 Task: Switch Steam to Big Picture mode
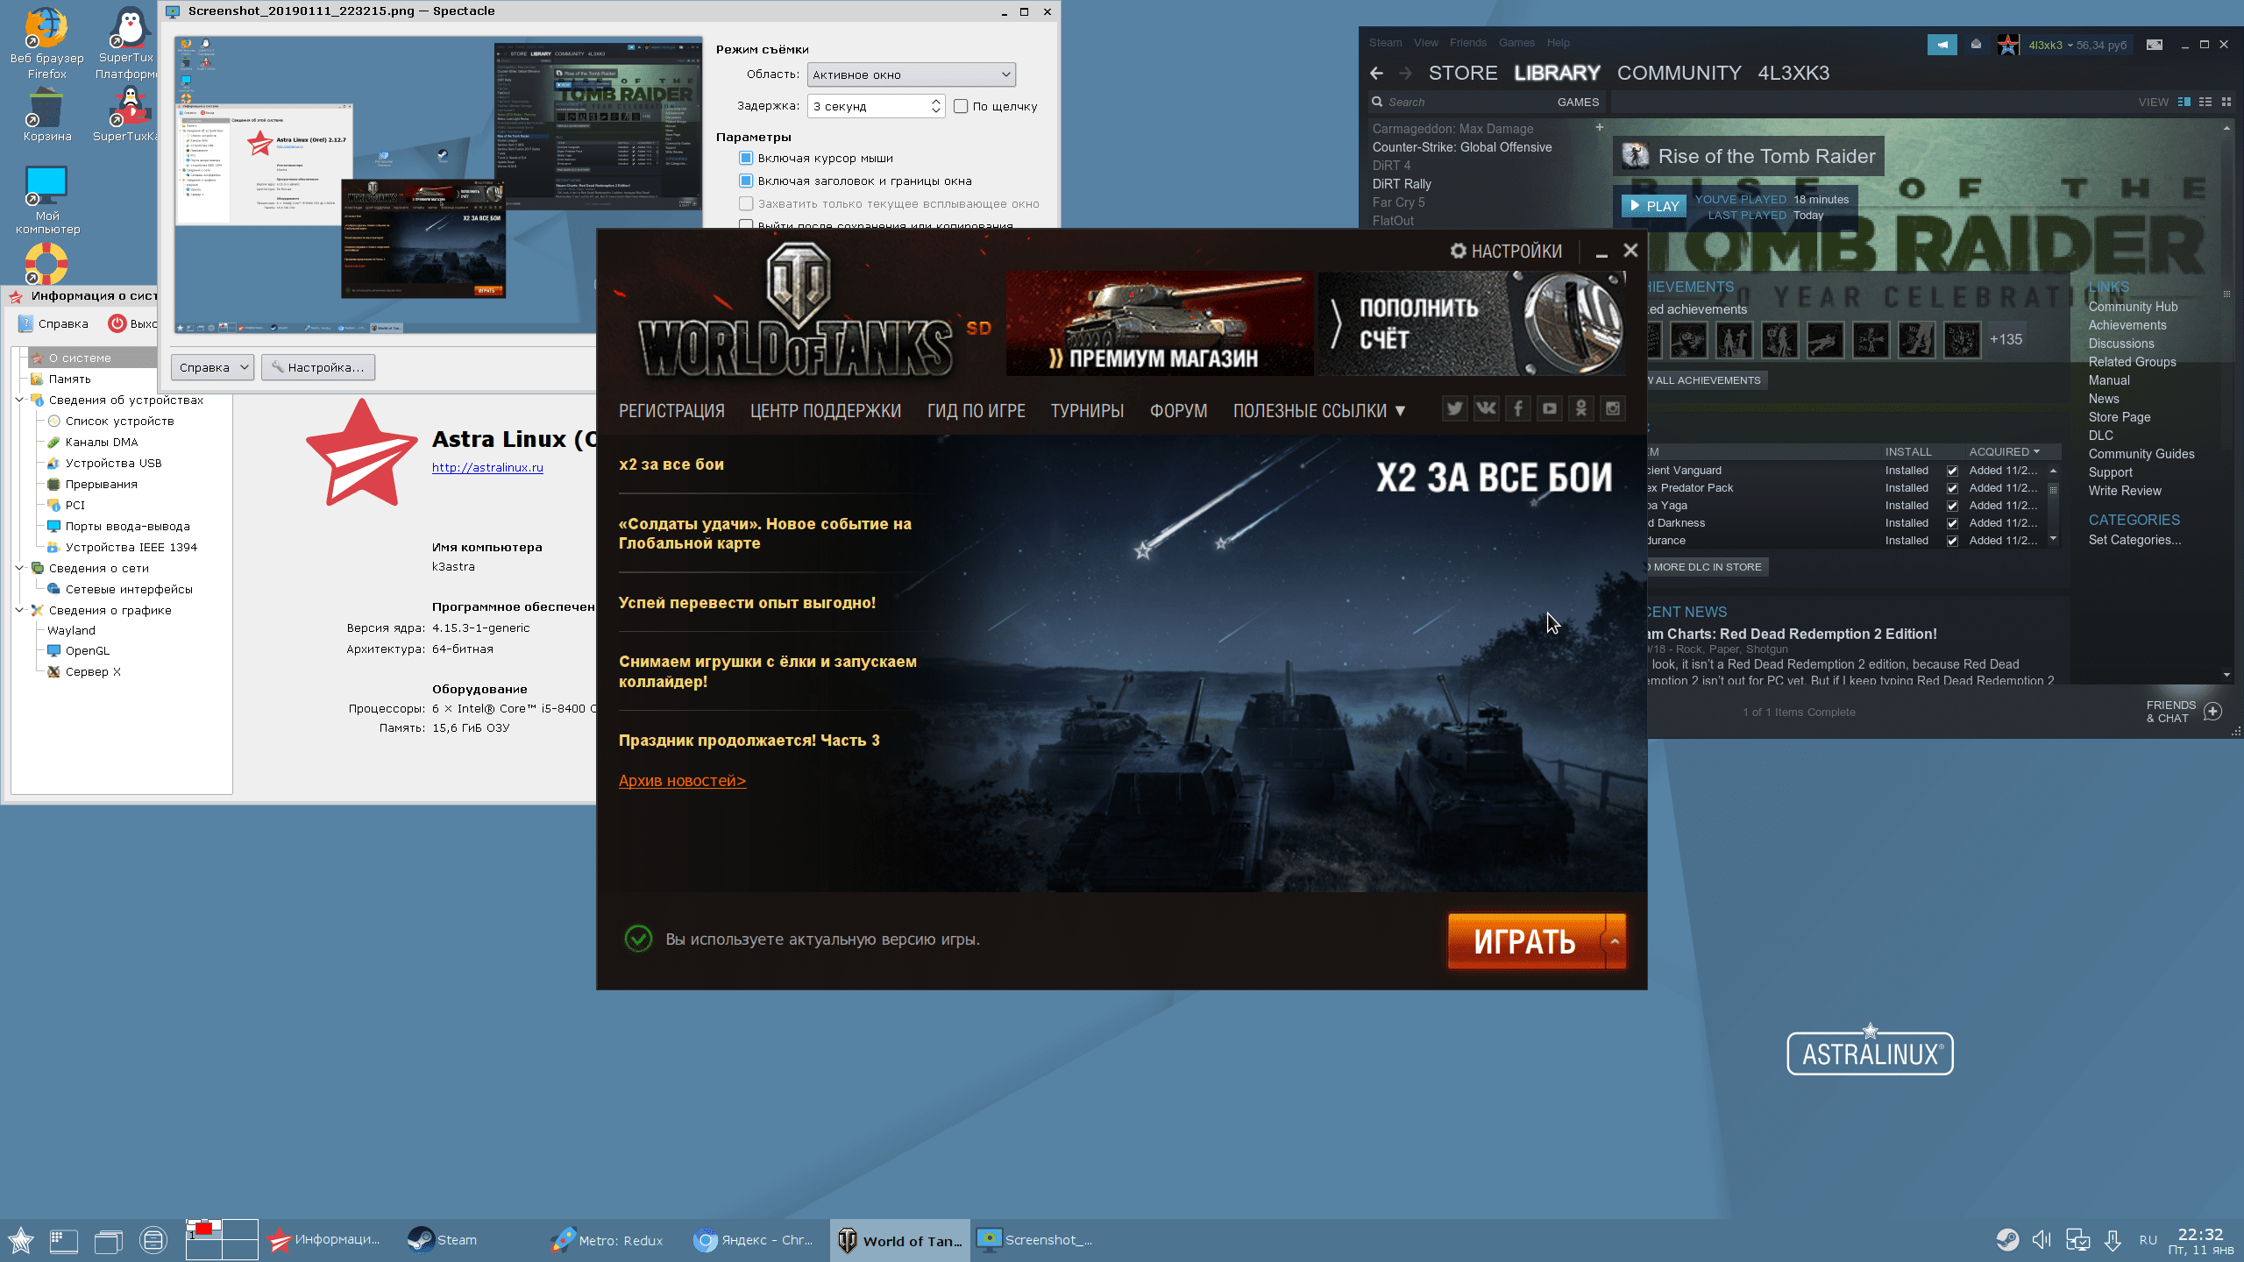pyautogui.click(x=2154, y=45)
